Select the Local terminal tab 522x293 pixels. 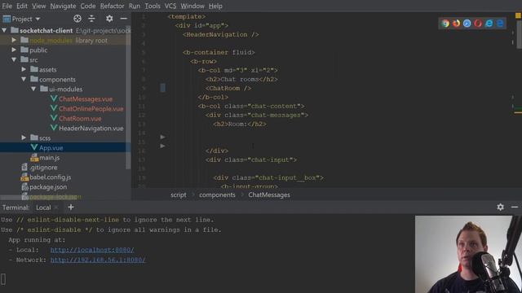43,208
